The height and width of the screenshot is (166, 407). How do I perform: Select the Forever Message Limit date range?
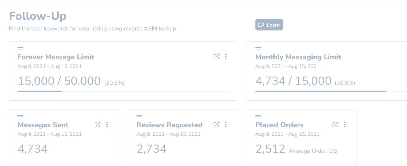(x=49, y=66)
